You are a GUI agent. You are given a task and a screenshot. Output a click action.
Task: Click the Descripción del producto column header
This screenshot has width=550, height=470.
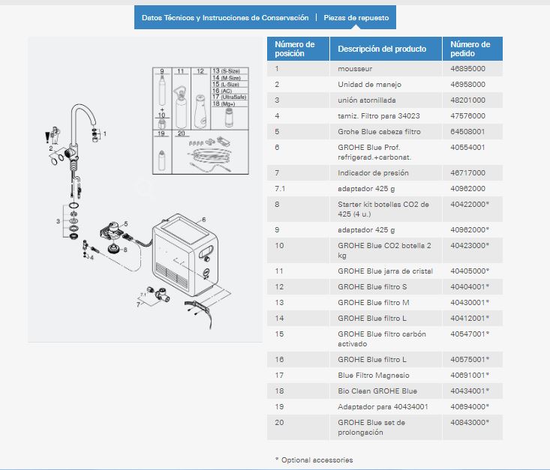pos(386,49)
